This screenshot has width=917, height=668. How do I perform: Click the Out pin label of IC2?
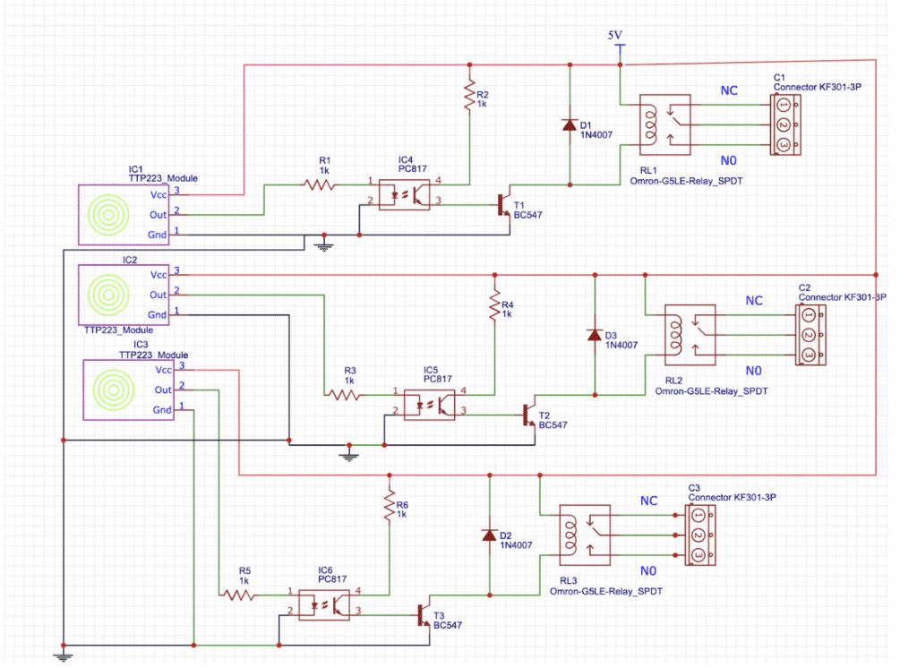pyautogui.click(x=159, y=295)
